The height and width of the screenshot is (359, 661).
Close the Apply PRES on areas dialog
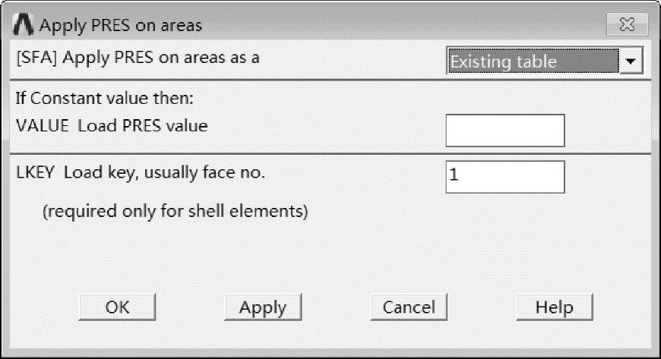tap(627, 24)
